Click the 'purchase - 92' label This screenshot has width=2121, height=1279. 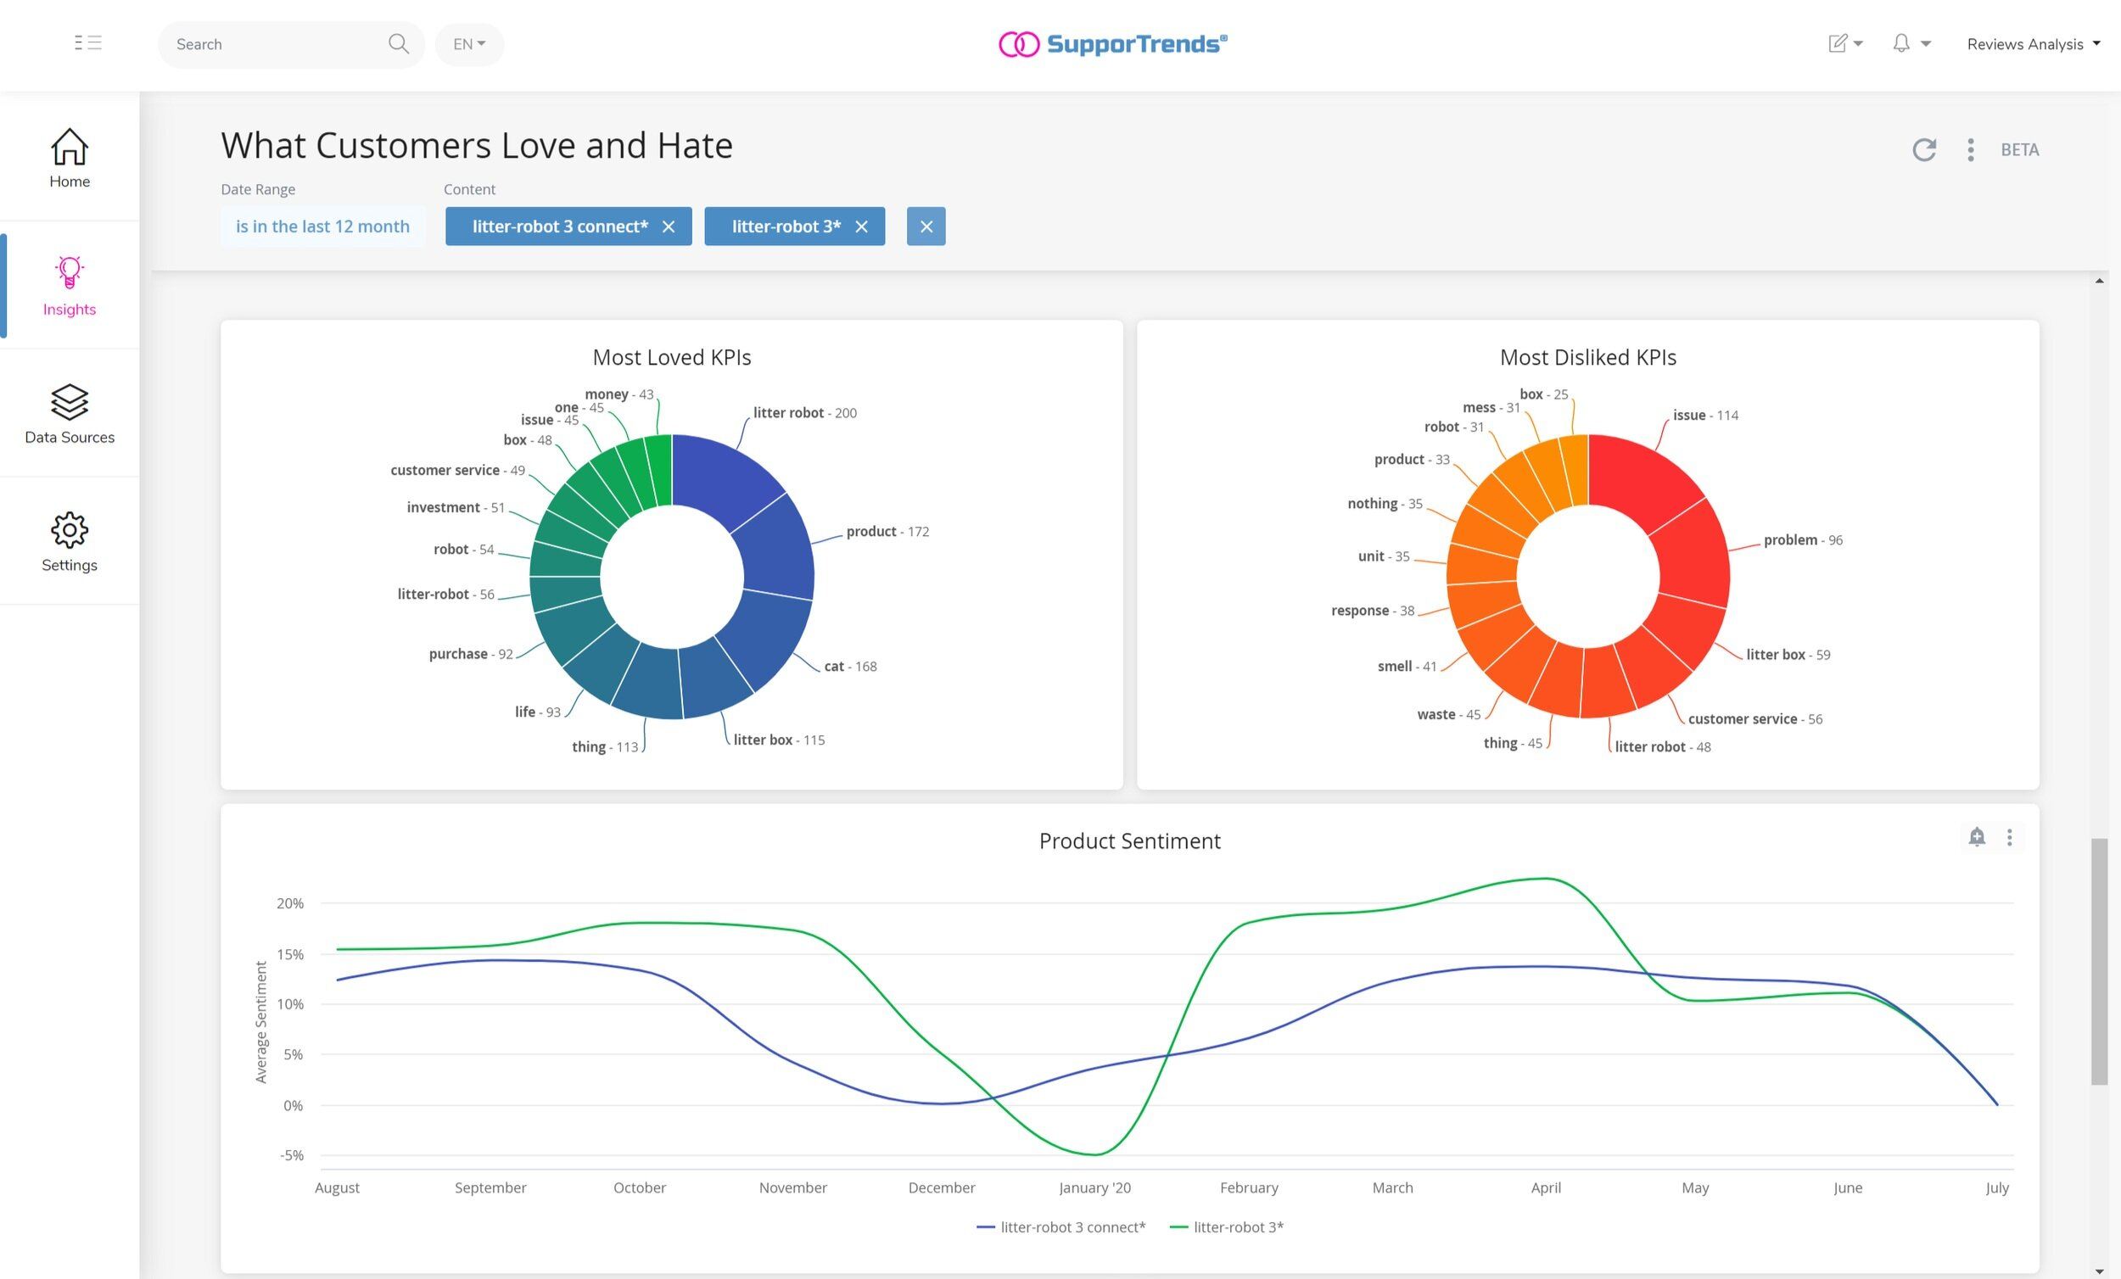(471, 653)
